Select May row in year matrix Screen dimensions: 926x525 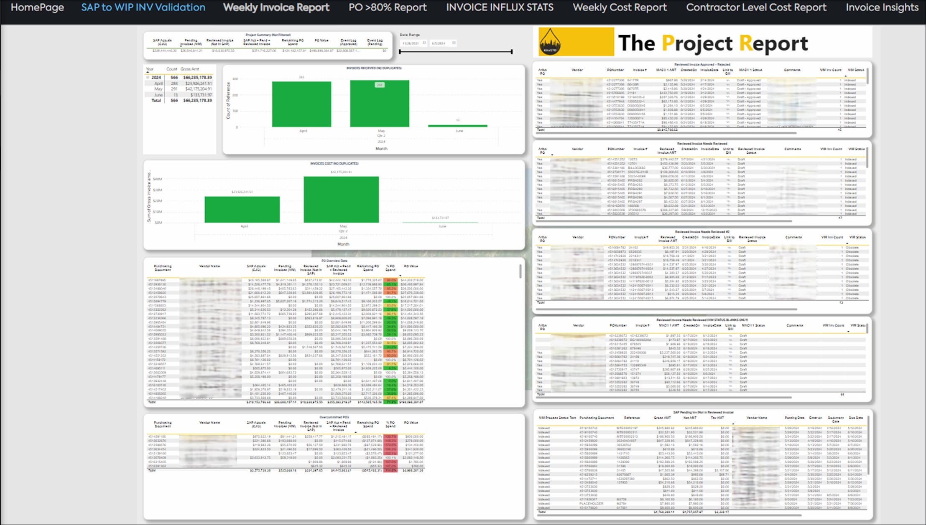[179, 89]
